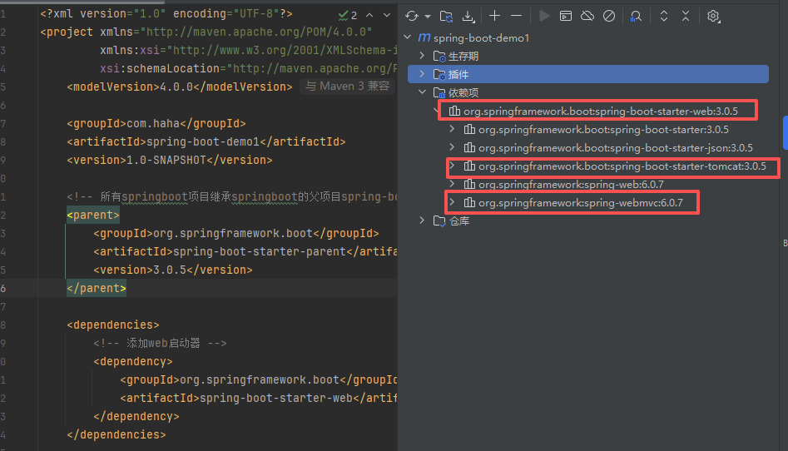Click library icon of spring-webmvc:6.0.7
The width and height of the screenshot is (788, 451).
[x=469, y=202]
